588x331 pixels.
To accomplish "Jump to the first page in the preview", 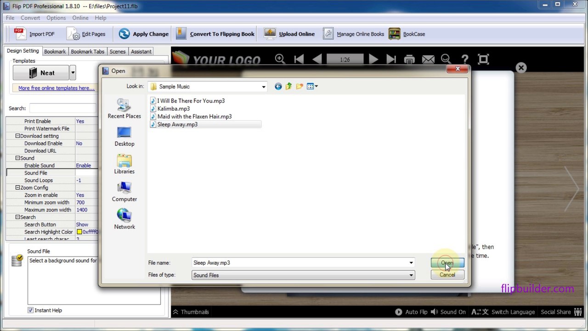I will tap(299, 59).
